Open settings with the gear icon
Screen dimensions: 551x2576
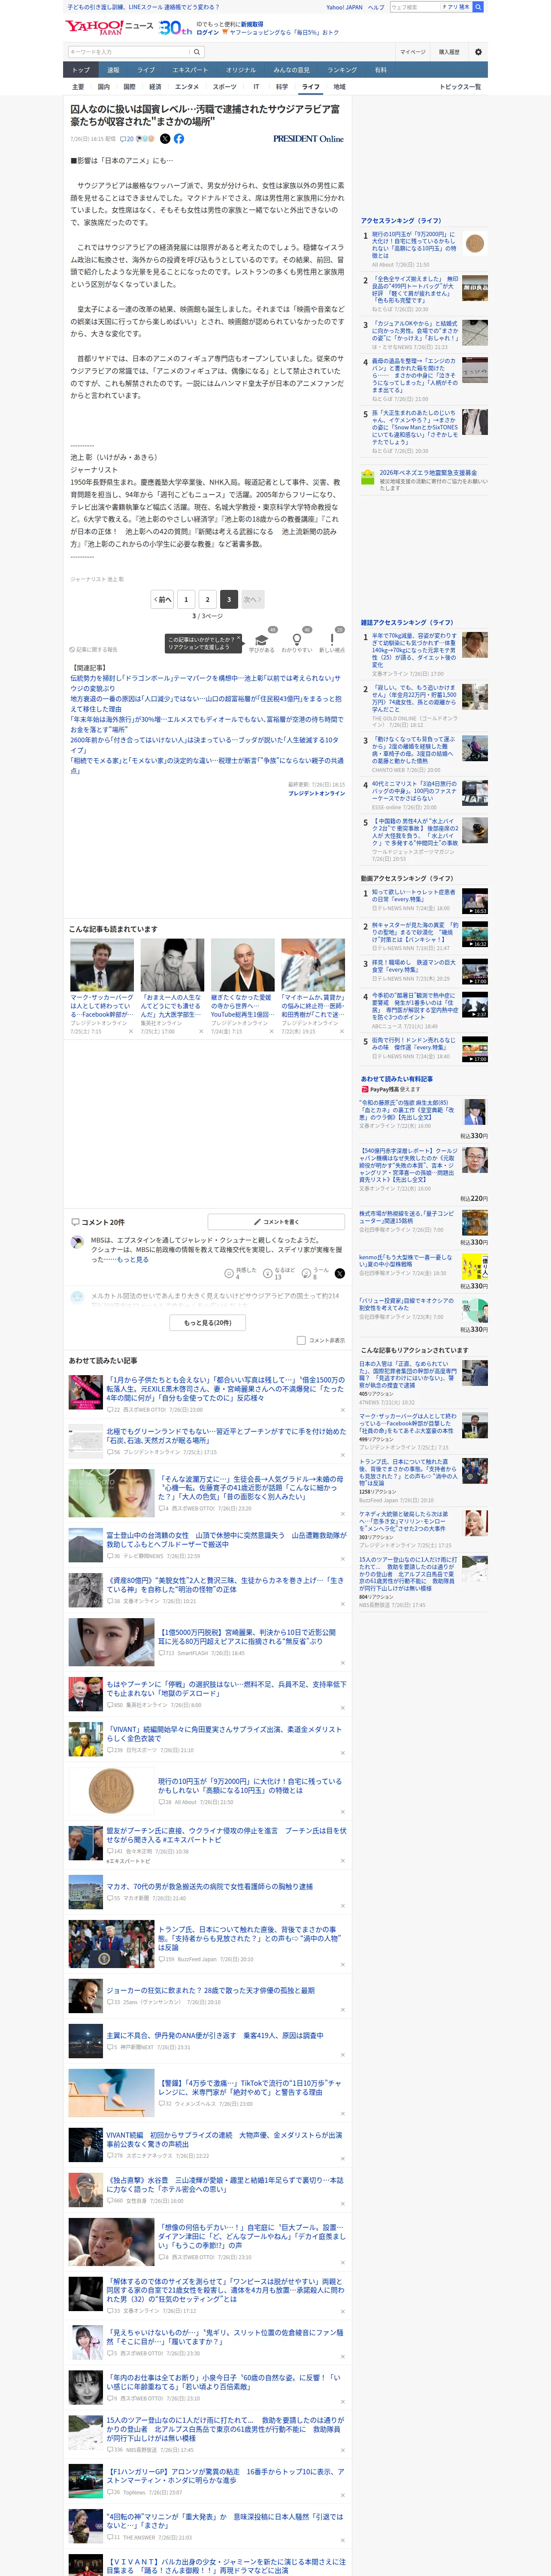[x=478, y=52]
